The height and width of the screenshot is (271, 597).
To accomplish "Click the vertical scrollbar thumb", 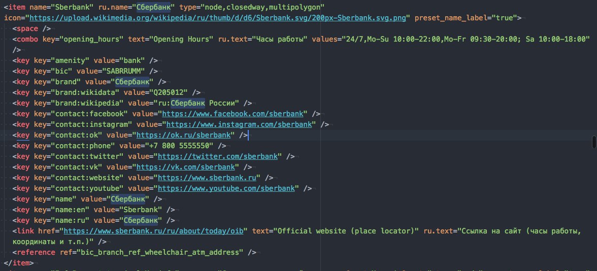I will 594,142.
